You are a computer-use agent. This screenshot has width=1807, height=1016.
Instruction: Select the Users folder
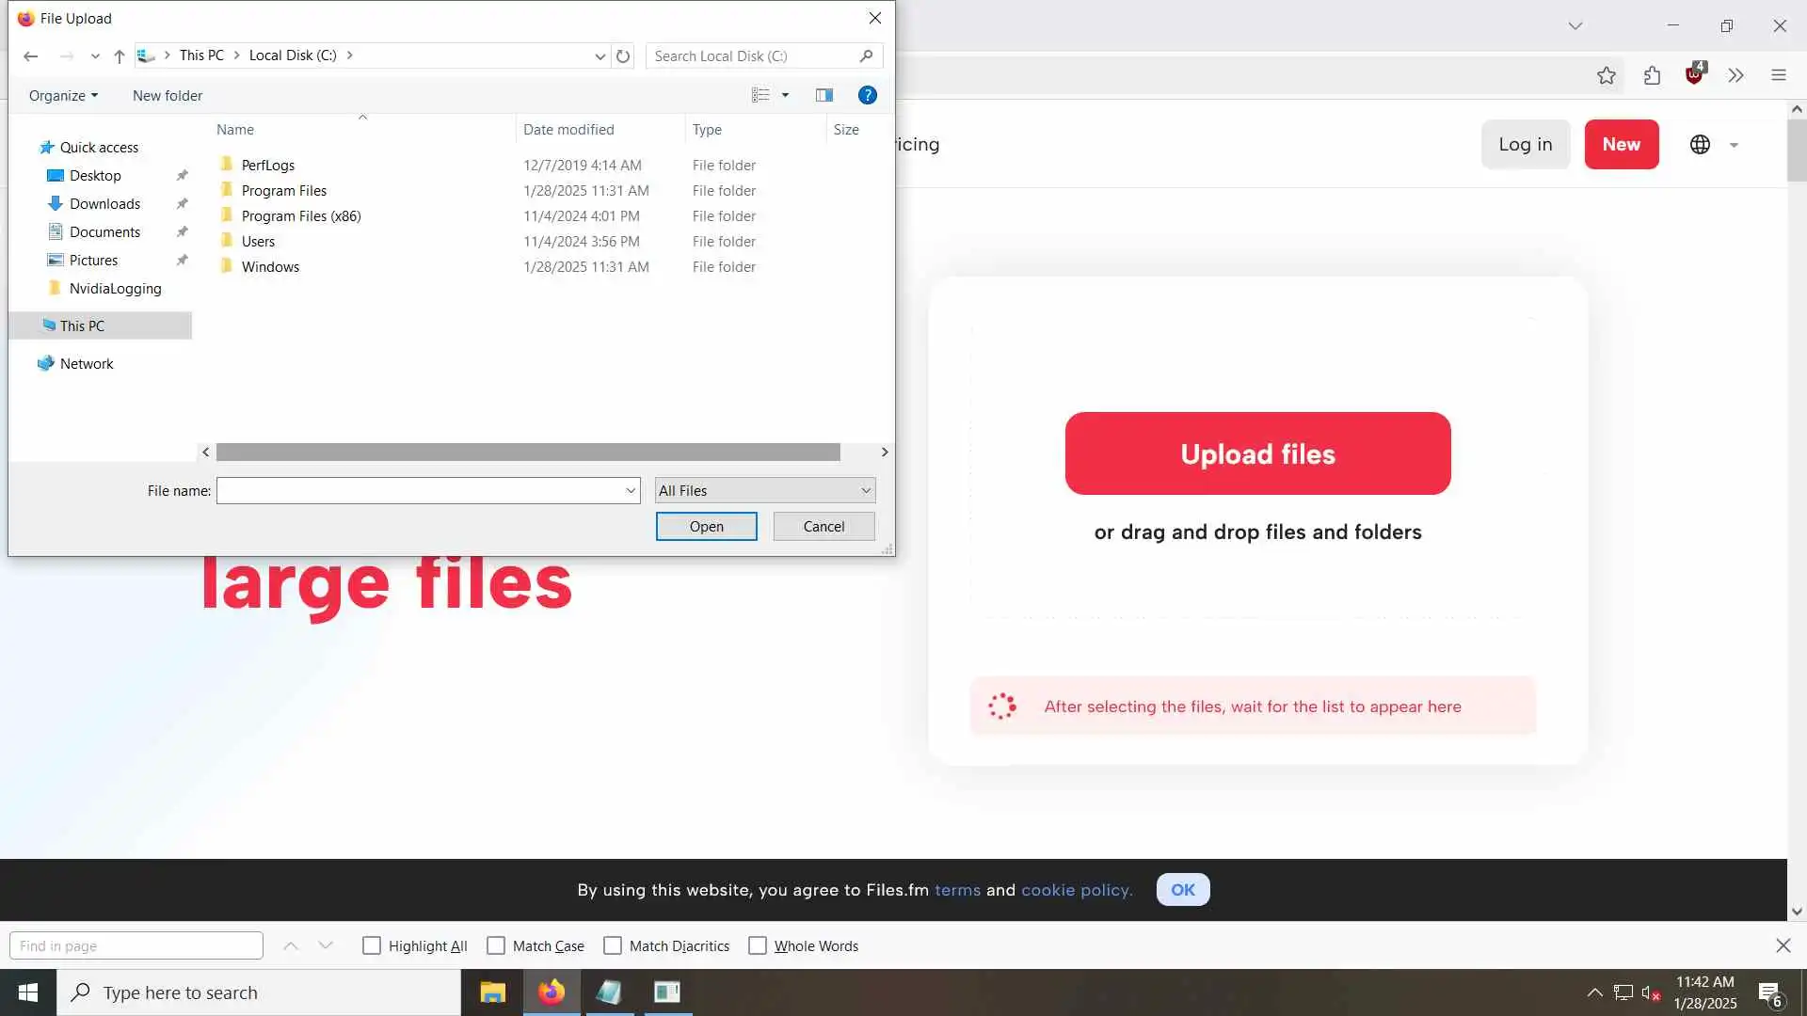[258, 242]
